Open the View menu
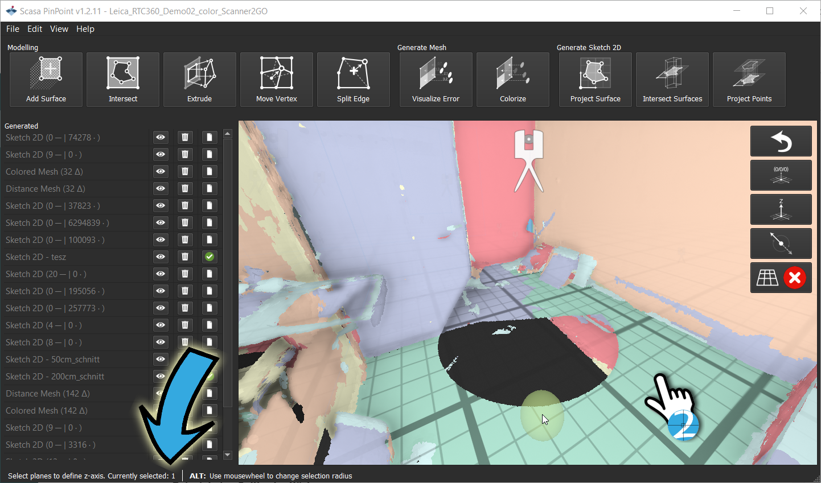The height and width of the screenshot is (483, 821). [x=59, y=29]
